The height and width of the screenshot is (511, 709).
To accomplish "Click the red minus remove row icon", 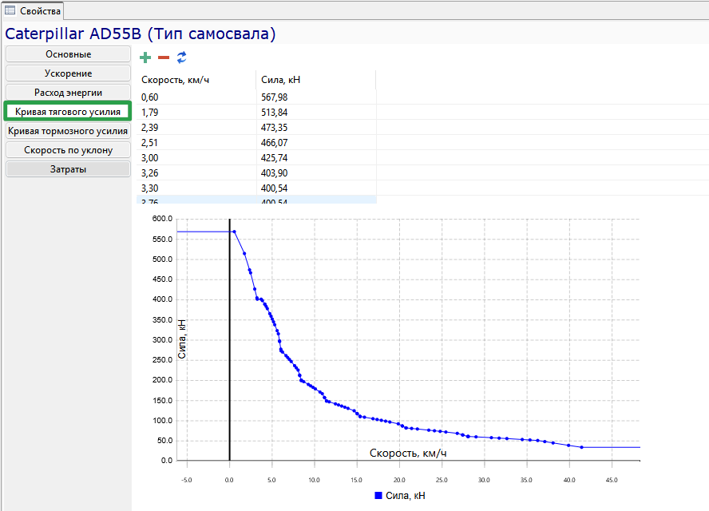I will pyautogui.click(x=164, y=57).
